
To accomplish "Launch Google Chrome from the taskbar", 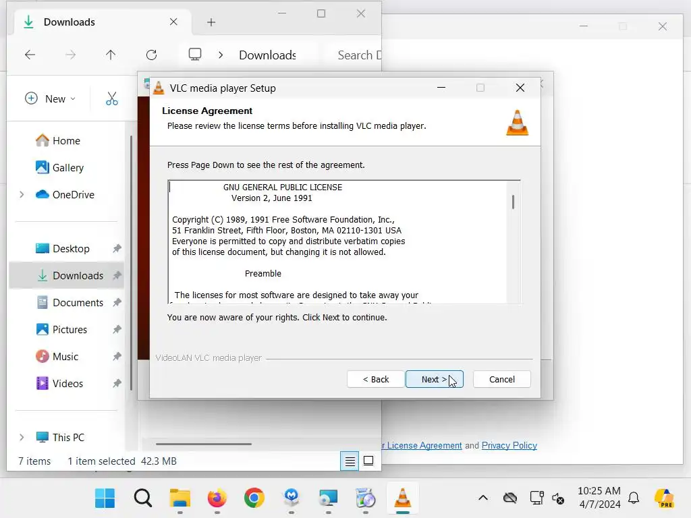I will click(254, 498).
